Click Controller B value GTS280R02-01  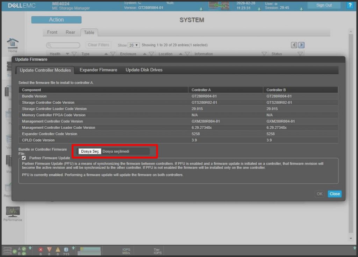tap(279, 103)
